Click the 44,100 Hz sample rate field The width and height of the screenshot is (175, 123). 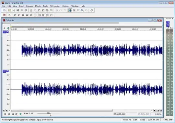126,120
